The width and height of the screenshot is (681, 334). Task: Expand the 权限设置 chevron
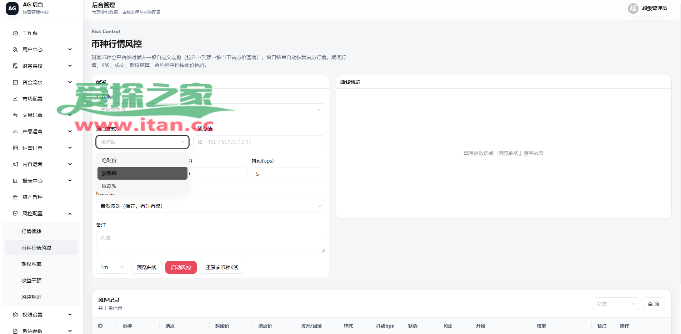tap(70, 315)
